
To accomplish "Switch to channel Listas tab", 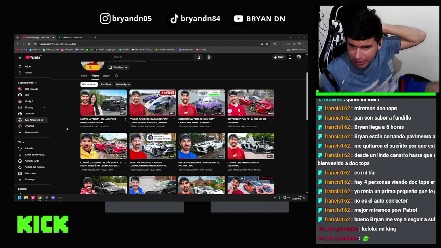I will [106, 76].
